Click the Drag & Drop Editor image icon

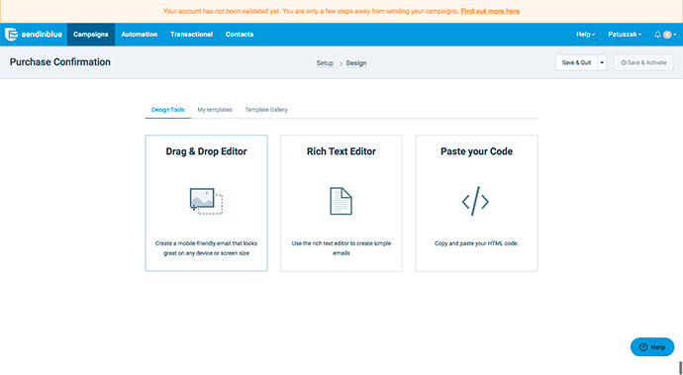click(x=206, y=201)
